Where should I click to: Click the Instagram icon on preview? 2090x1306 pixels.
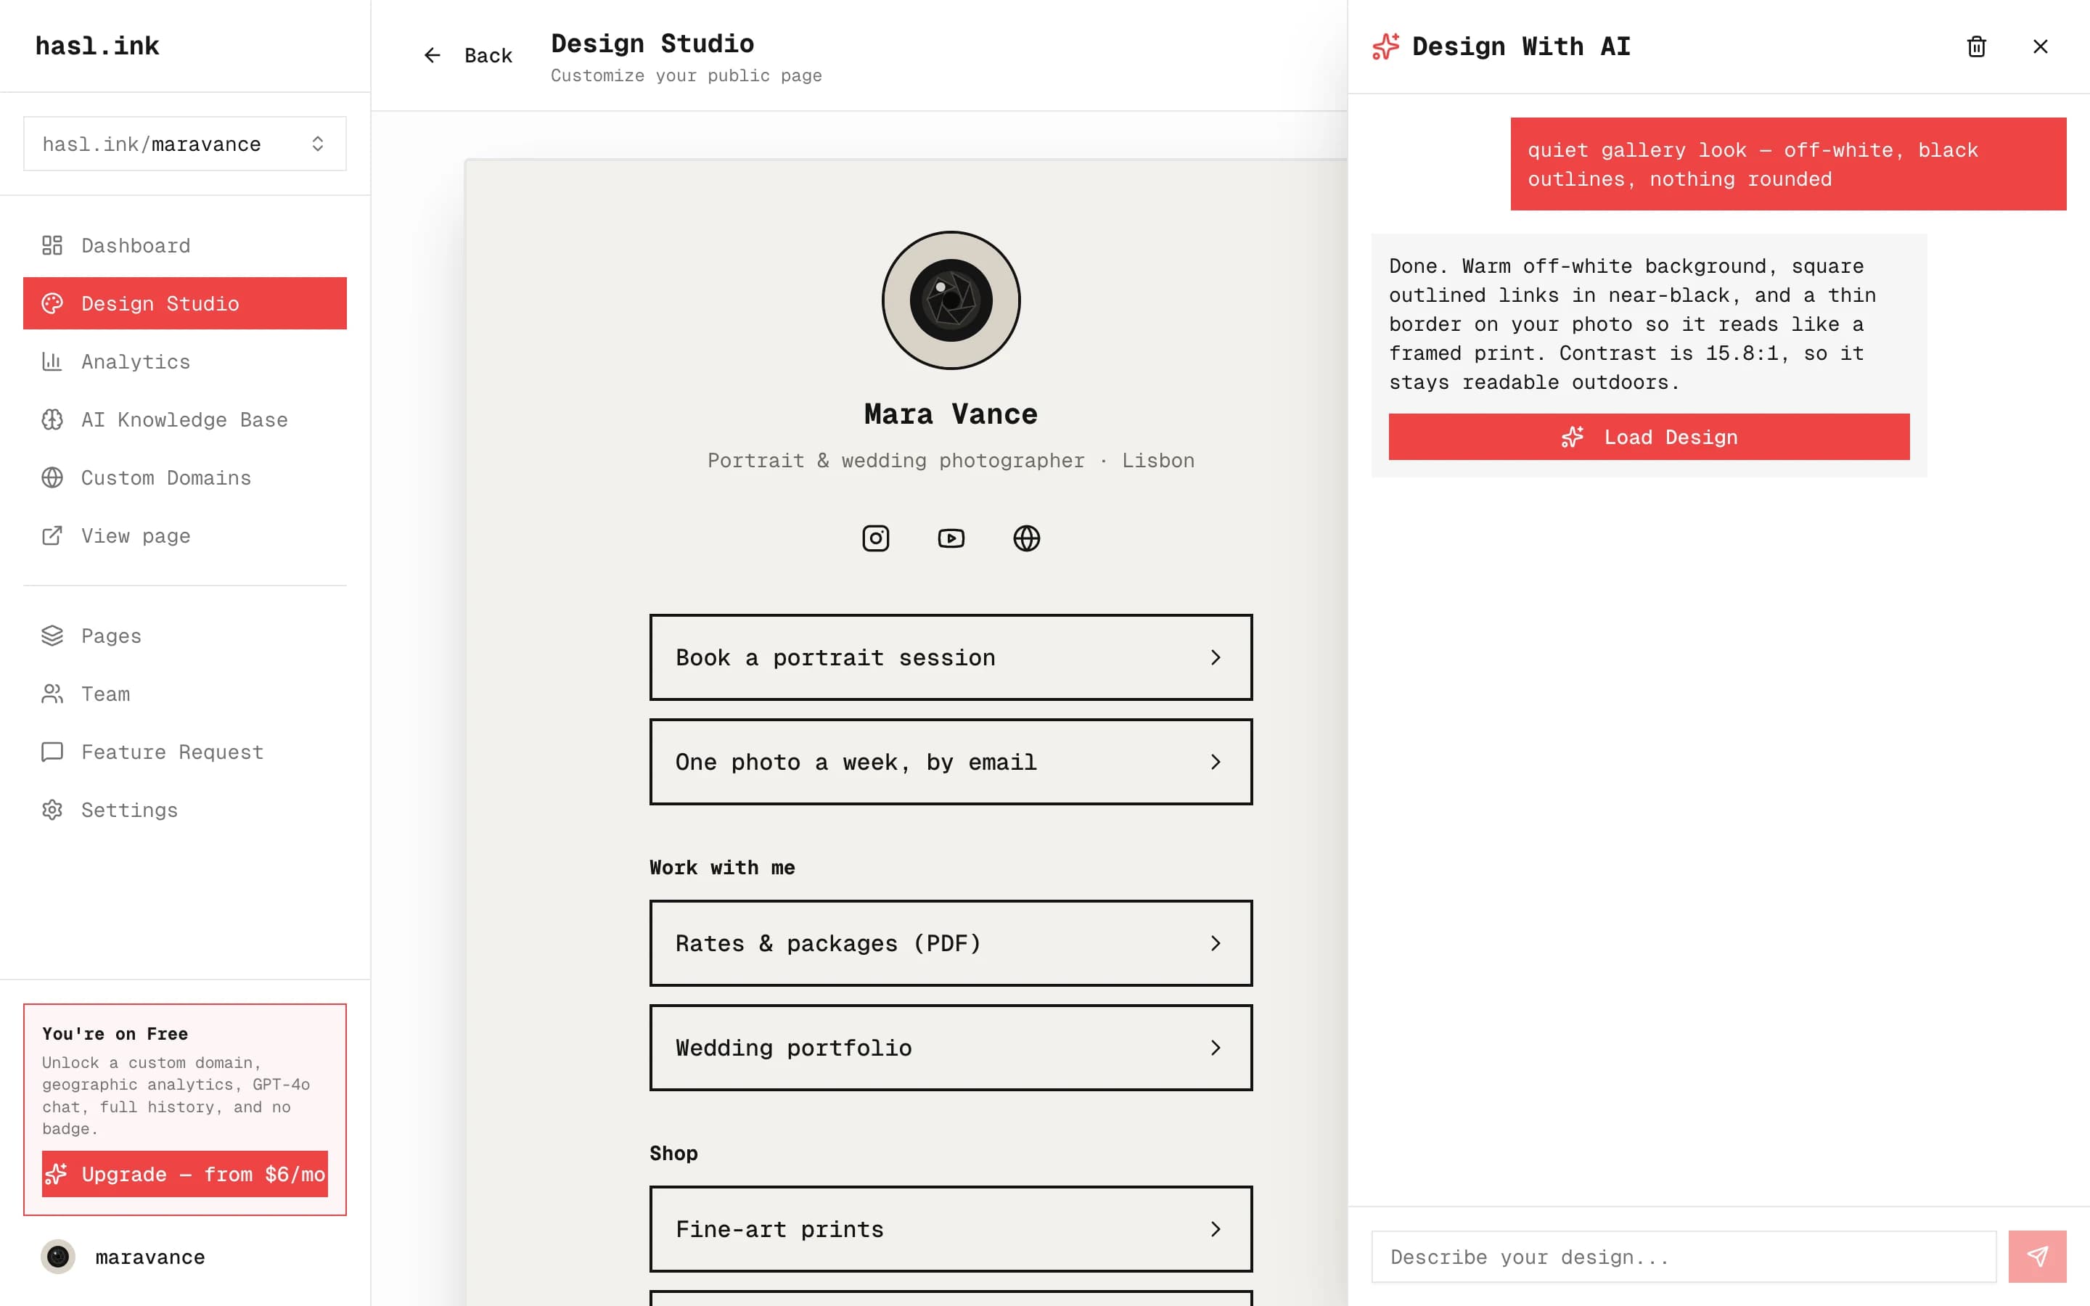tap(876, 538)
